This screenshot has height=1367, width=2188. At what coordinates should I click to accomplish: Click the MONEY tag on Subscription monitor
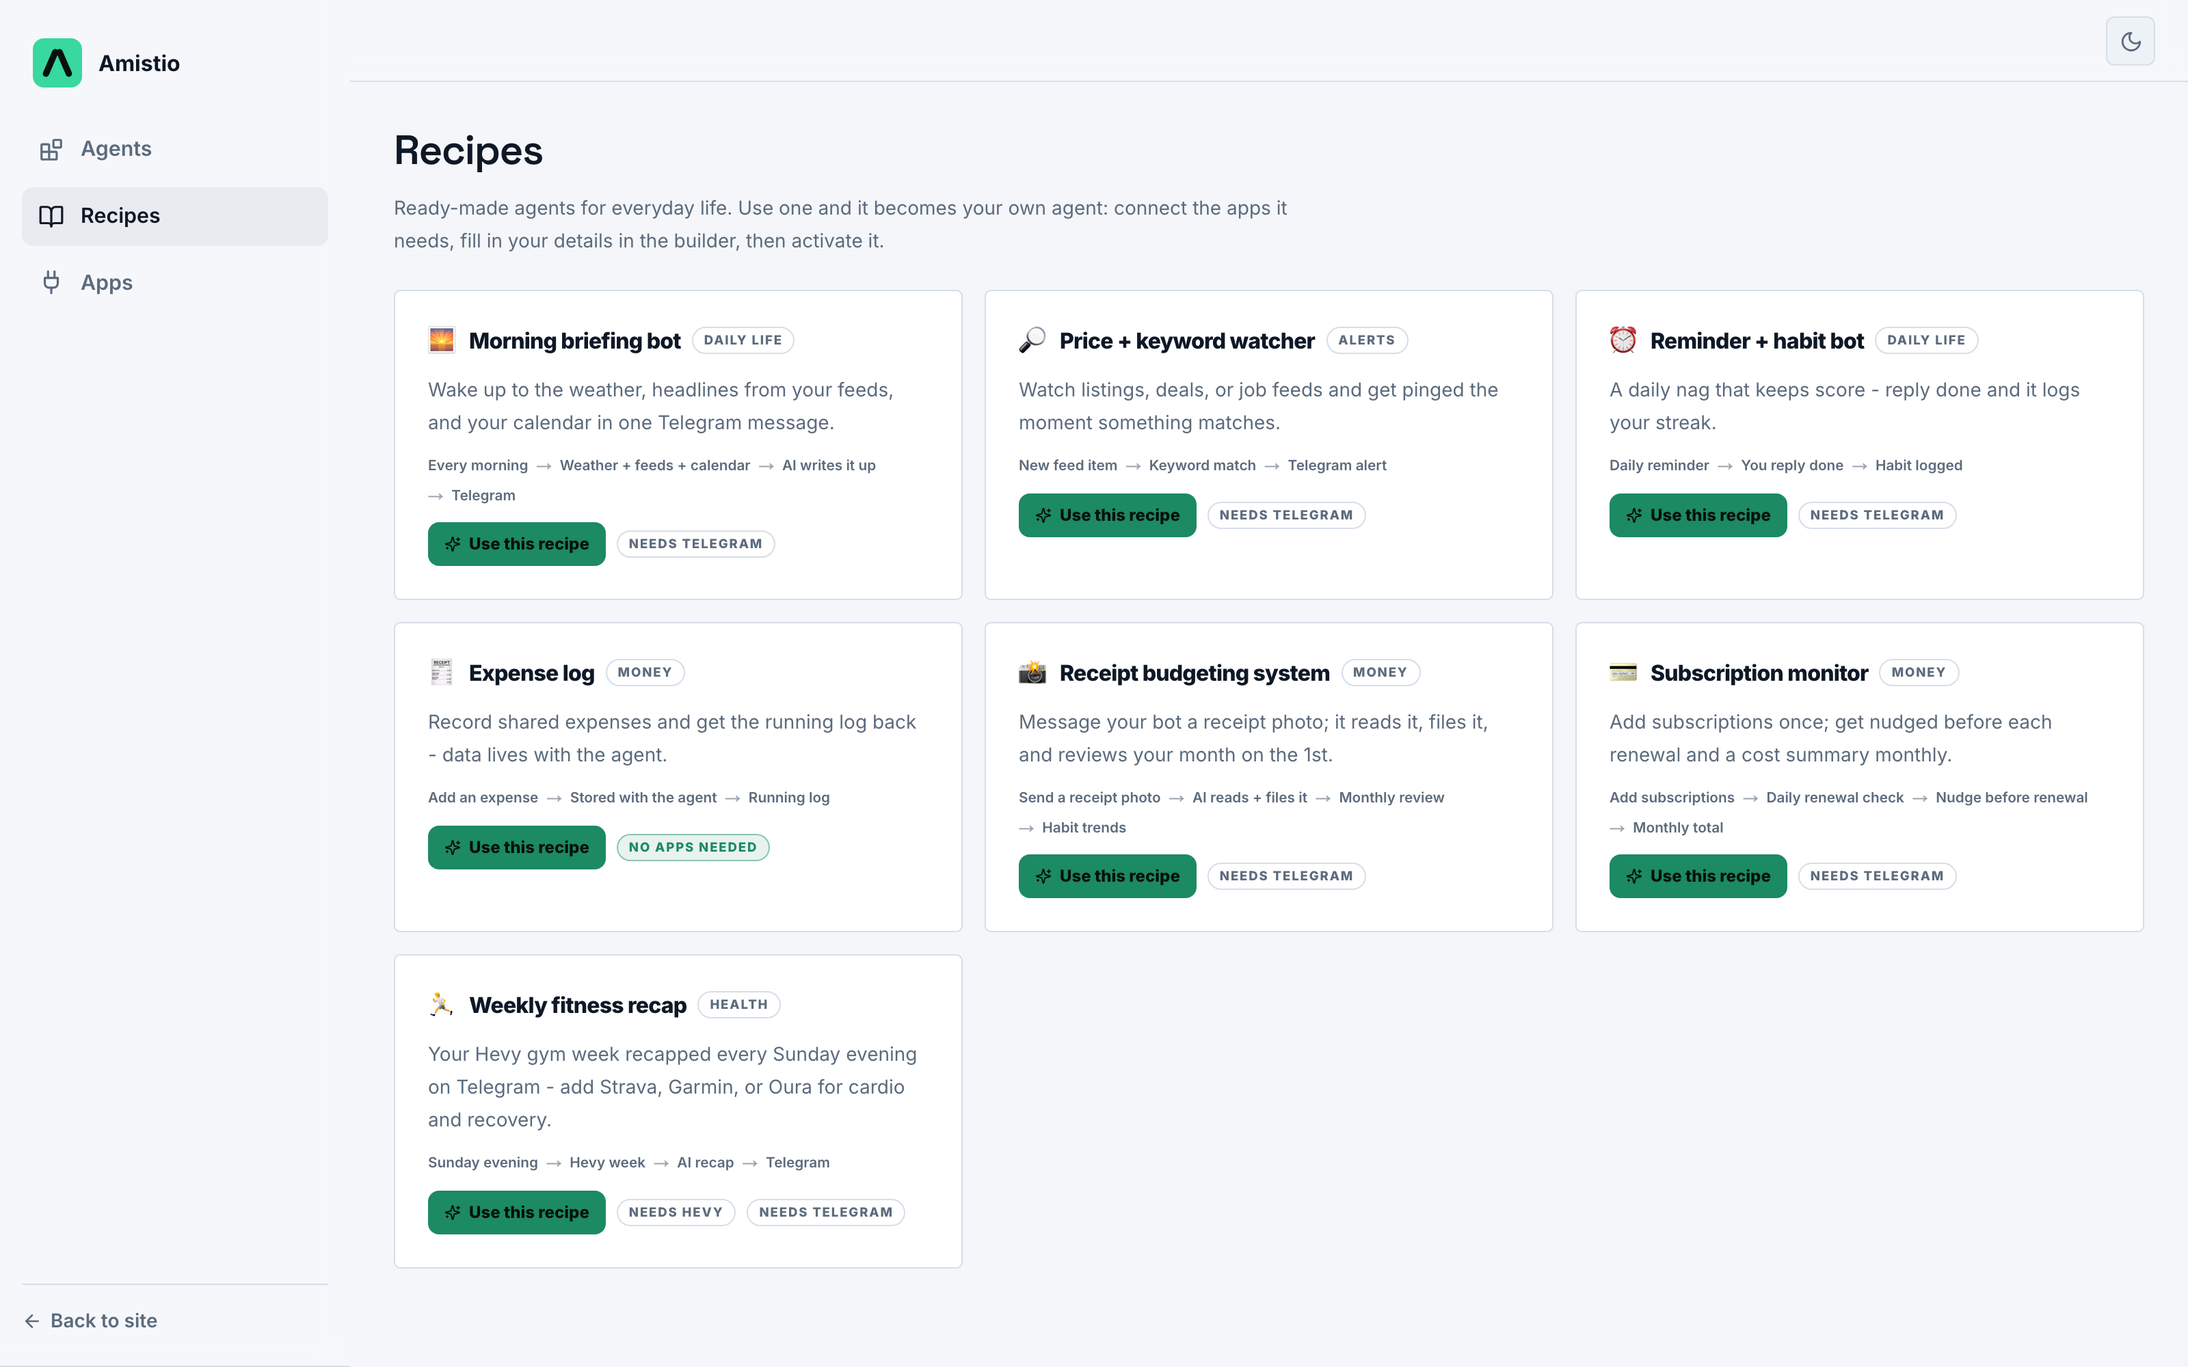[1918, 673]
